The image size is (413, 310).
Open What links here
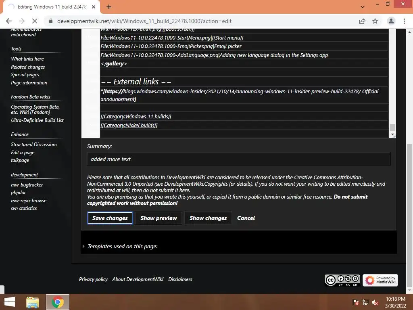pos(27,59)
